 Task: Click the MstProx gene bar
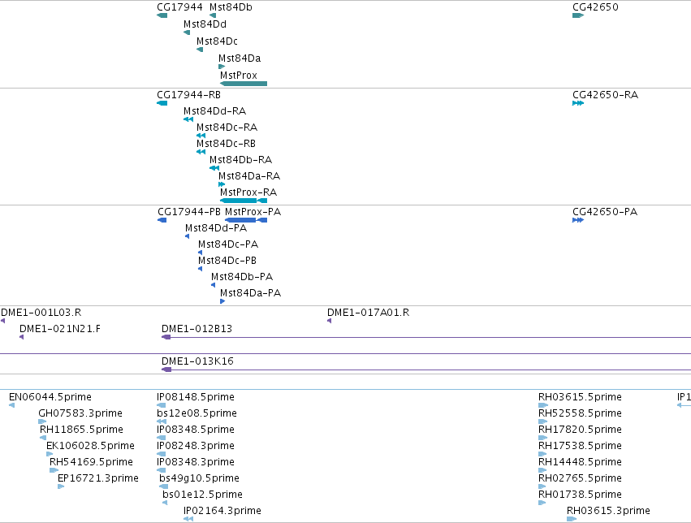coord(244,84)
